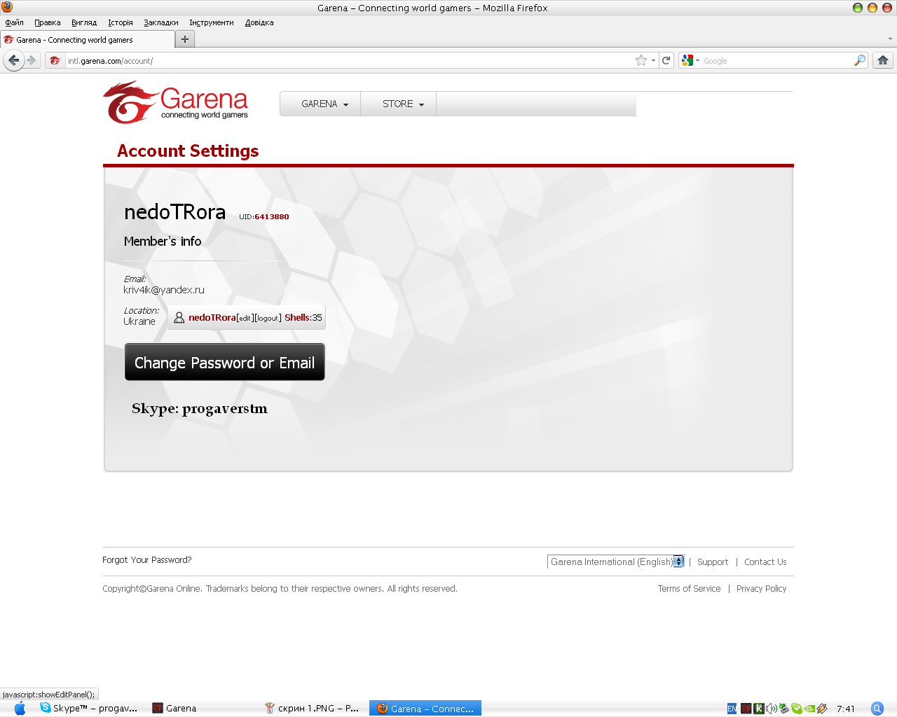Click the site favicon beside the URL
897x717 pixels.
pos(55,61)
